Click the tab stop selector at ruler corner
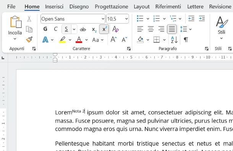The height and width of the screenshot is (151, 233). pyautogui.click(x=3, y=58)
